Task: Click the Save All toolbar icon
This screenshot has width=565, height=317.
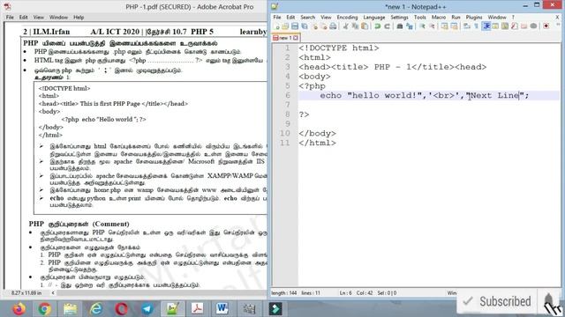Action: coord(305,26)
